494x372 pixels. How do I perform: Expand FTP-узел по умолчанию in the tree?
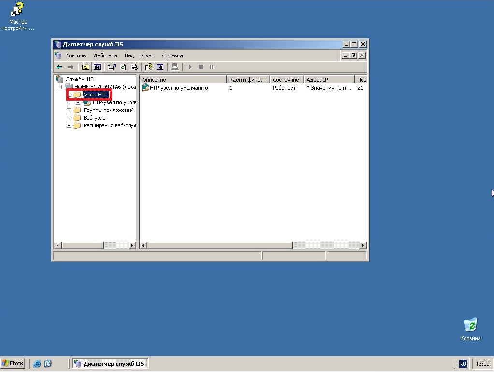point(78,102)
